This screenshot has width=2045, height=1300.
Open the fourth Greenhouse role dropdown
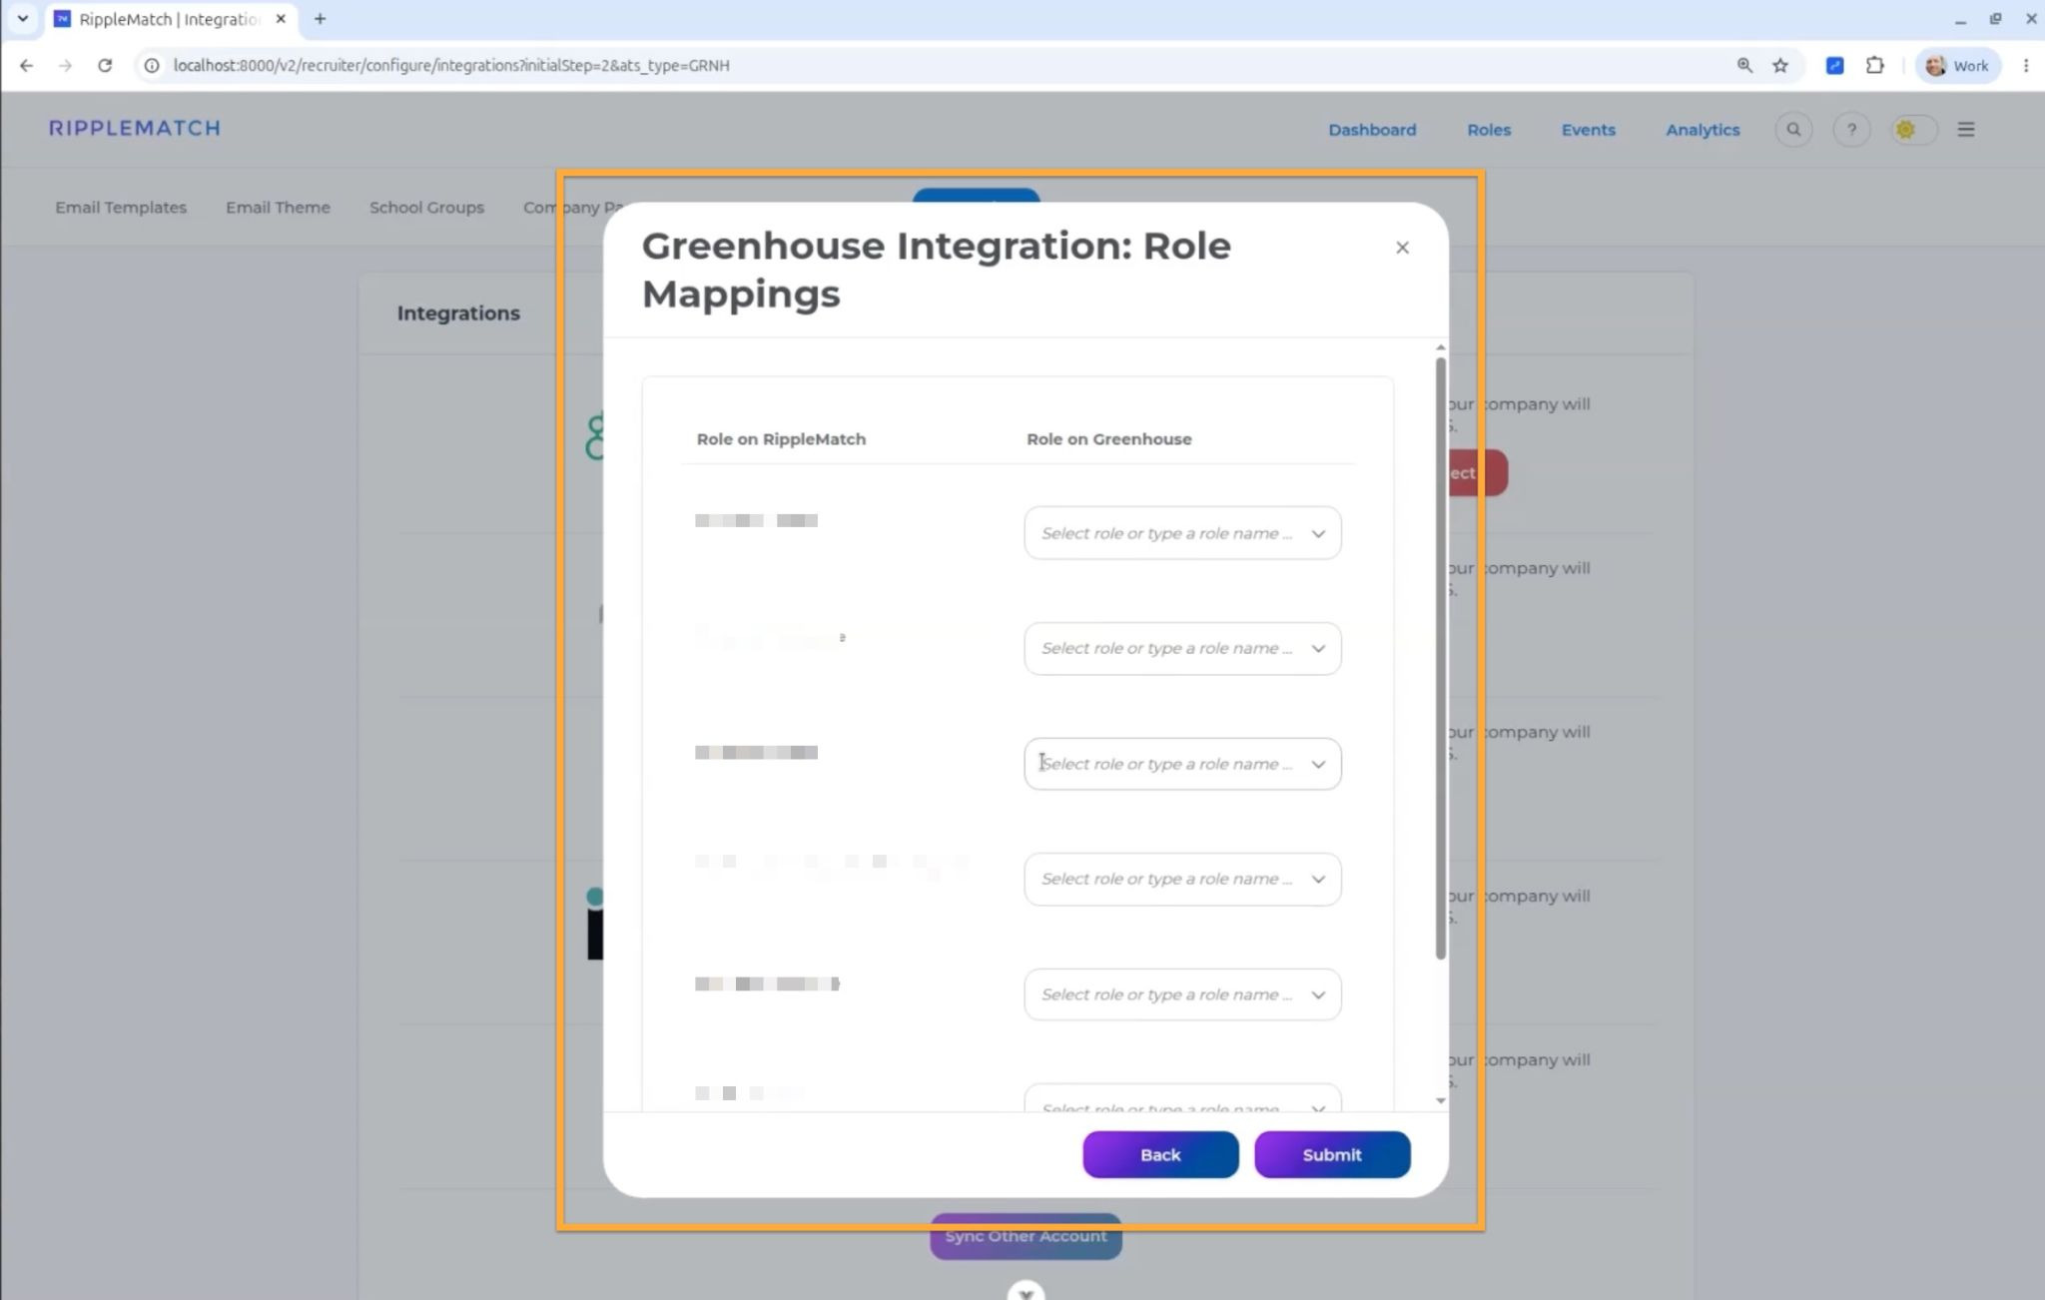click(x=1182, y=880)
